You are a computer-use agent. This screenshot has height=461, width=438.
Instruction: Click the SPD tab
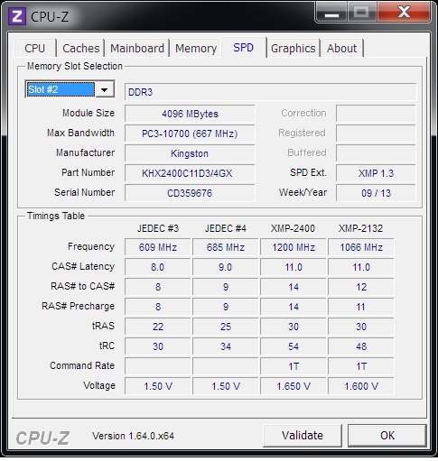(x=244, y=48)
